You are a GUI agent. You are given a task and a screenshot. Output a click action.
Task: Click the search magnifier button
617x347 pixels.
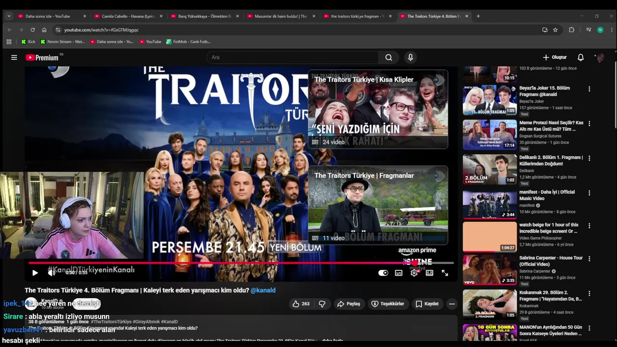pyautogui.click(x=389, y=57)
